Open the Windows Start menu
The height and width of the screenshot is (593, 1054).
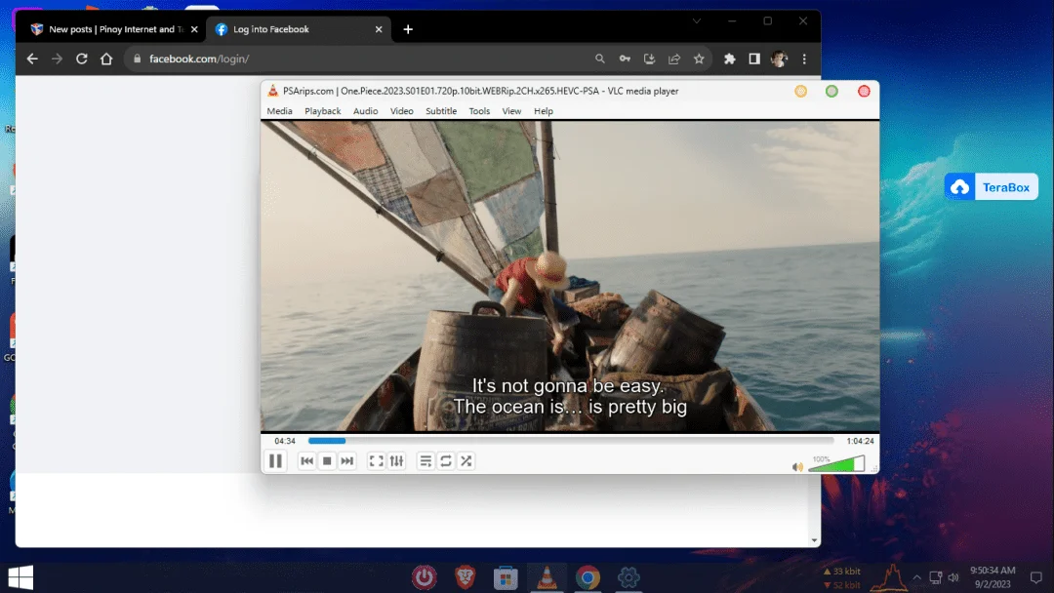pyautogui.click(x=20, y=577)
